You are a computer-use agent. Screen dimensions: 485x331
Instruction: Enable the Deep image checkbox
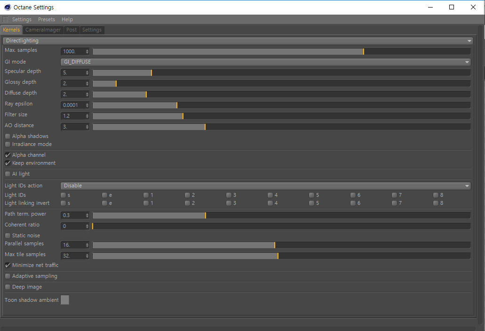point(8,287)
